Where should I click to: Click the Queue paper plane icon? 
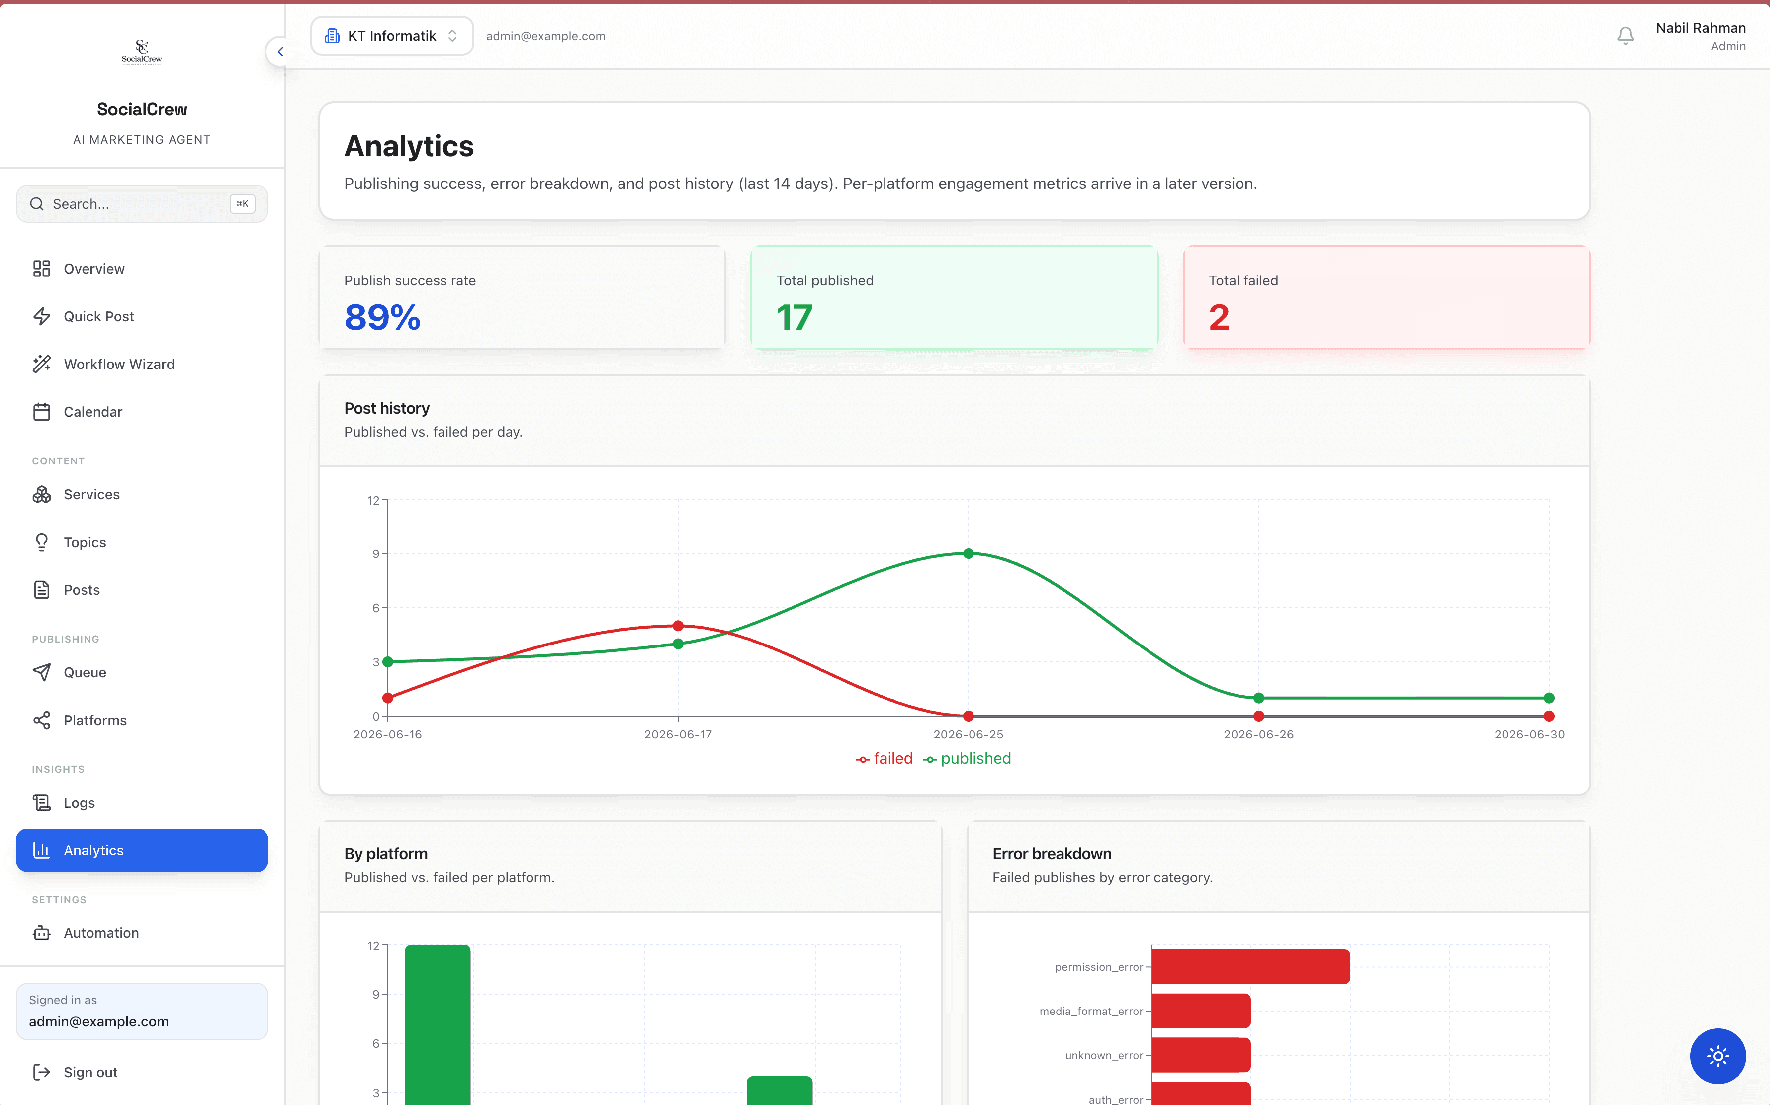click(x=42, y=672)
